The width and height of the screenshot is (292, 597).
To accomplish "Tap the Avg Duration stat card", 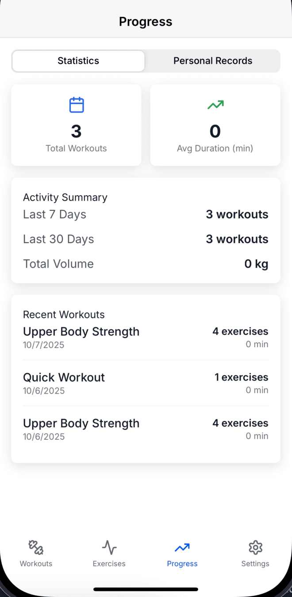I will pyautogui.click(x=215, y=125).
